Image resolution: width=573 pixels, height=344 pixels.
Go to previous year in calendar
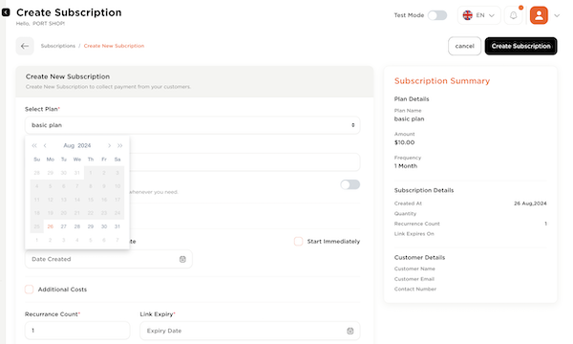click(x=34, y=145)
